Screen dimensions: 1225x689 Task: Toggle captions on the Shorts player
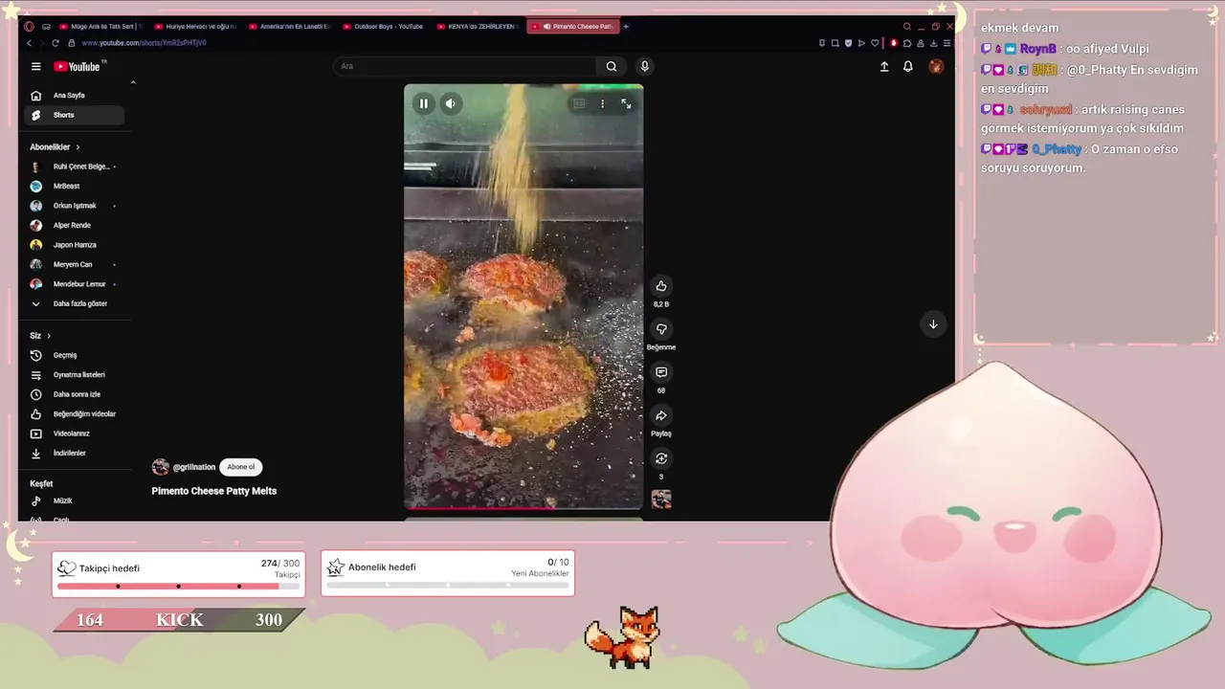579,103
